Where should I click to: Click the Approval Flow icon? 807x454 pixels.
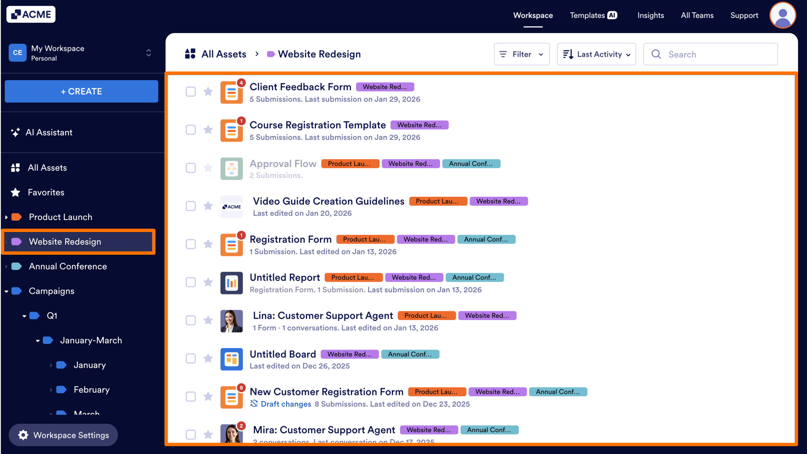(231, 169)
